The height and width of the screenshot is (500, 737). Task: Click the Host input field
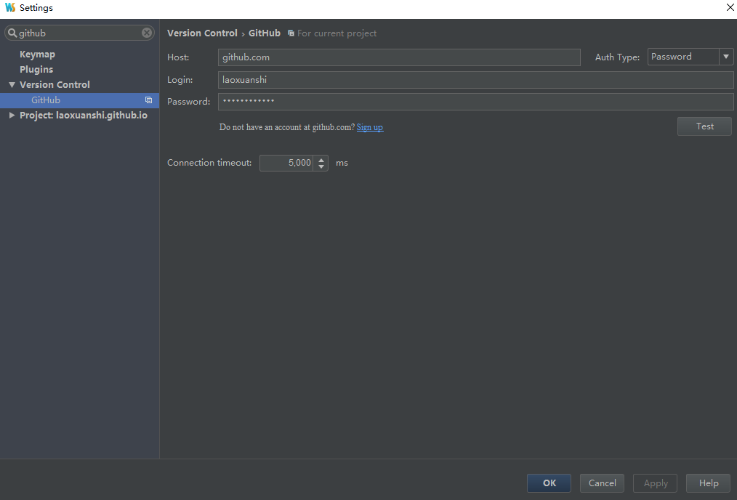click(x=398, y=57)
